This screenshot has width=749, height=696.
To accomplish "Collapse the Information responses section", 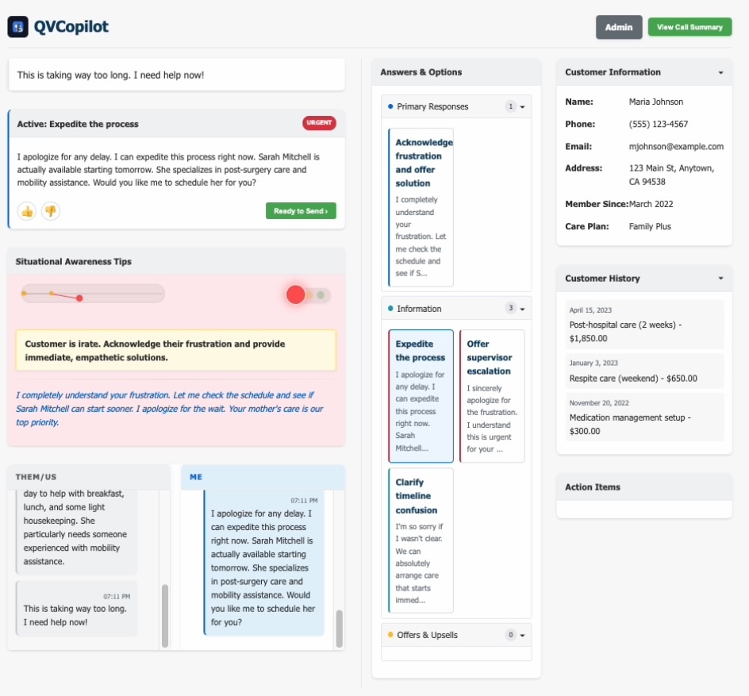I will pos(522,310).
